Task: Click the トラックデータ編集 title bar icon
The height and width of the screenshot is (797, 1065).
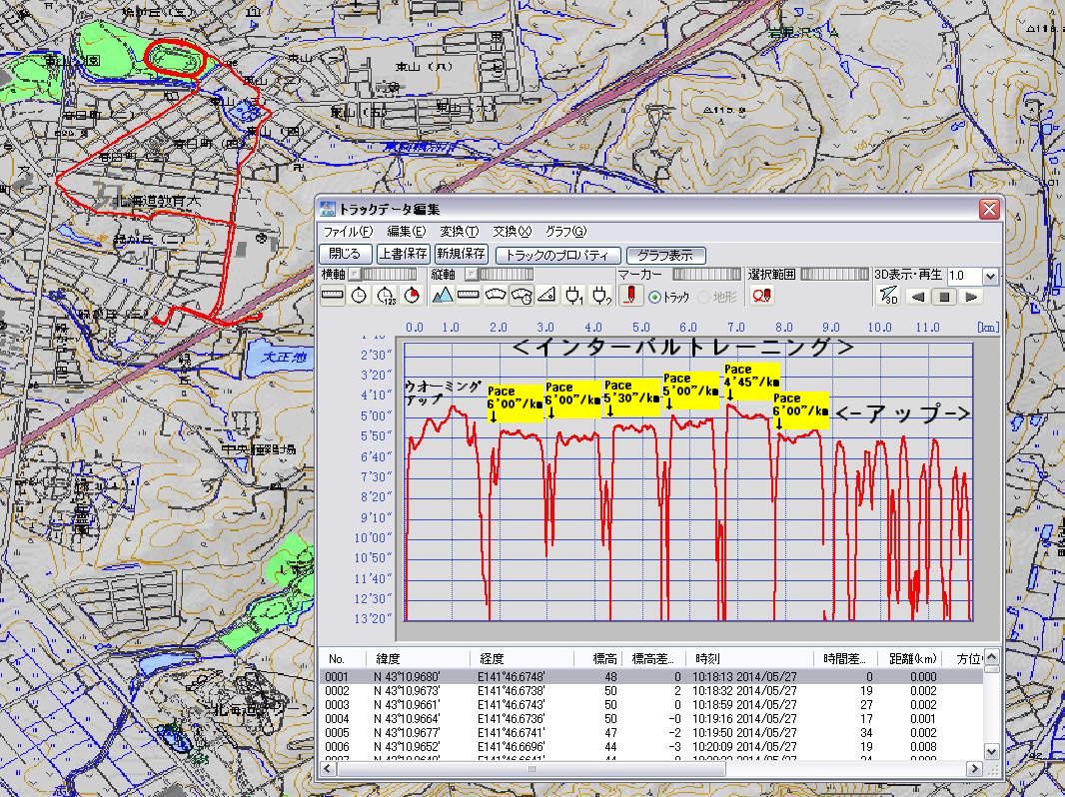Action: tap(328, 209)
